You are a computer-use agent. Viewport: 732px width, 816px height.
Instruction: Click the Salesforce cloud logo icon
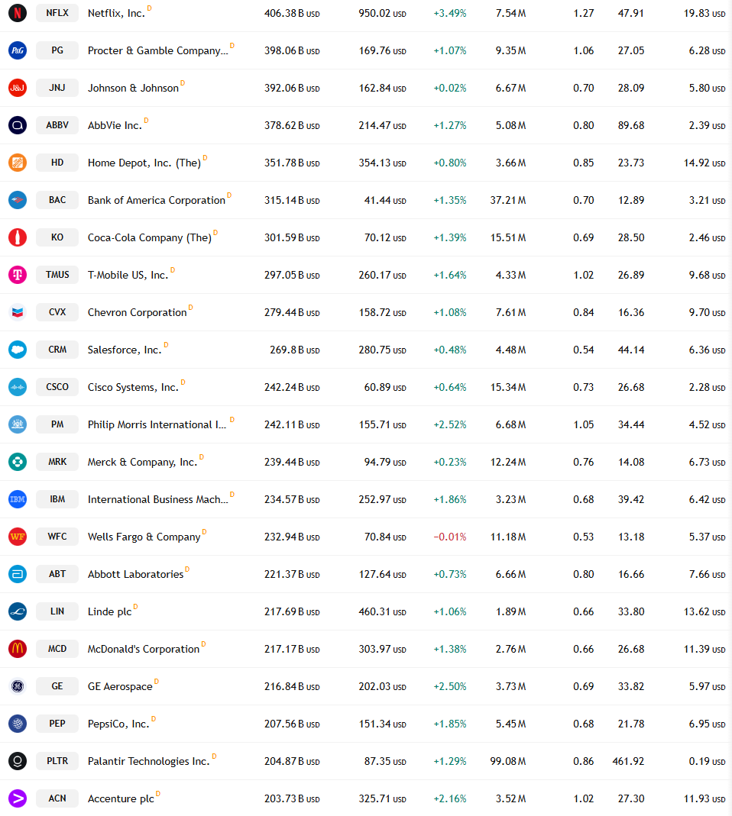coord(18,350)
